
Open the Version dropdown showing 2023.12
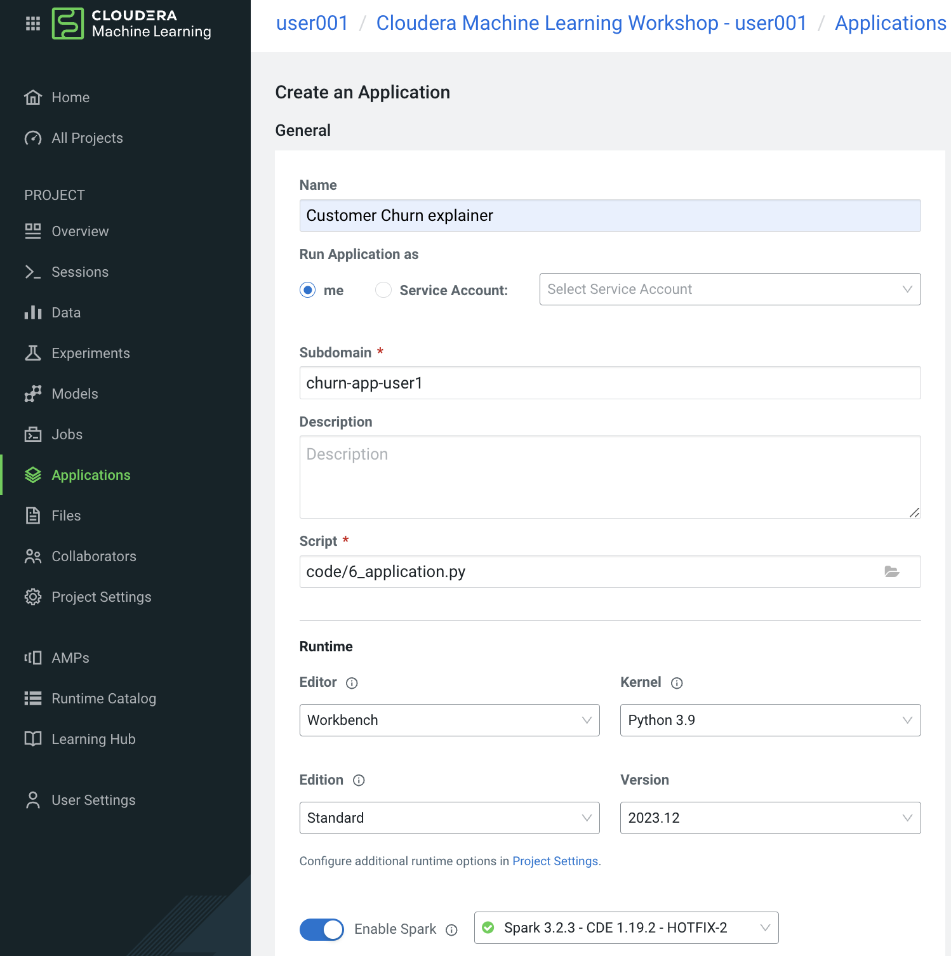tap(770, 818)
